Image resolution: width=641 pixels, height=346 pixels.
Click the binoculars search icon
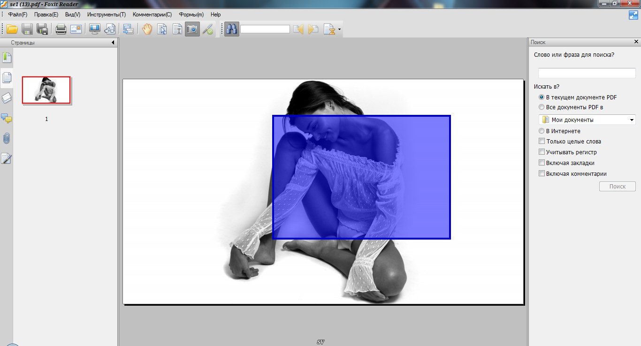coord(231,30)
